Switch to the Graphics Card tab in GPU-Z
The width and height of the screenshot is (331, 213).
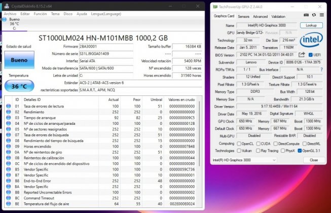(224, 16)
